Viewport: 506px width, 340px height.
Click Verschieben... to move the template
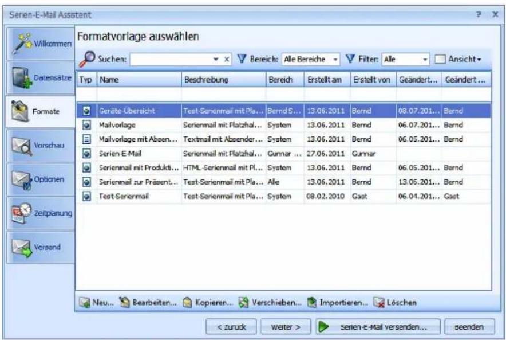click(x=270, y=303)
